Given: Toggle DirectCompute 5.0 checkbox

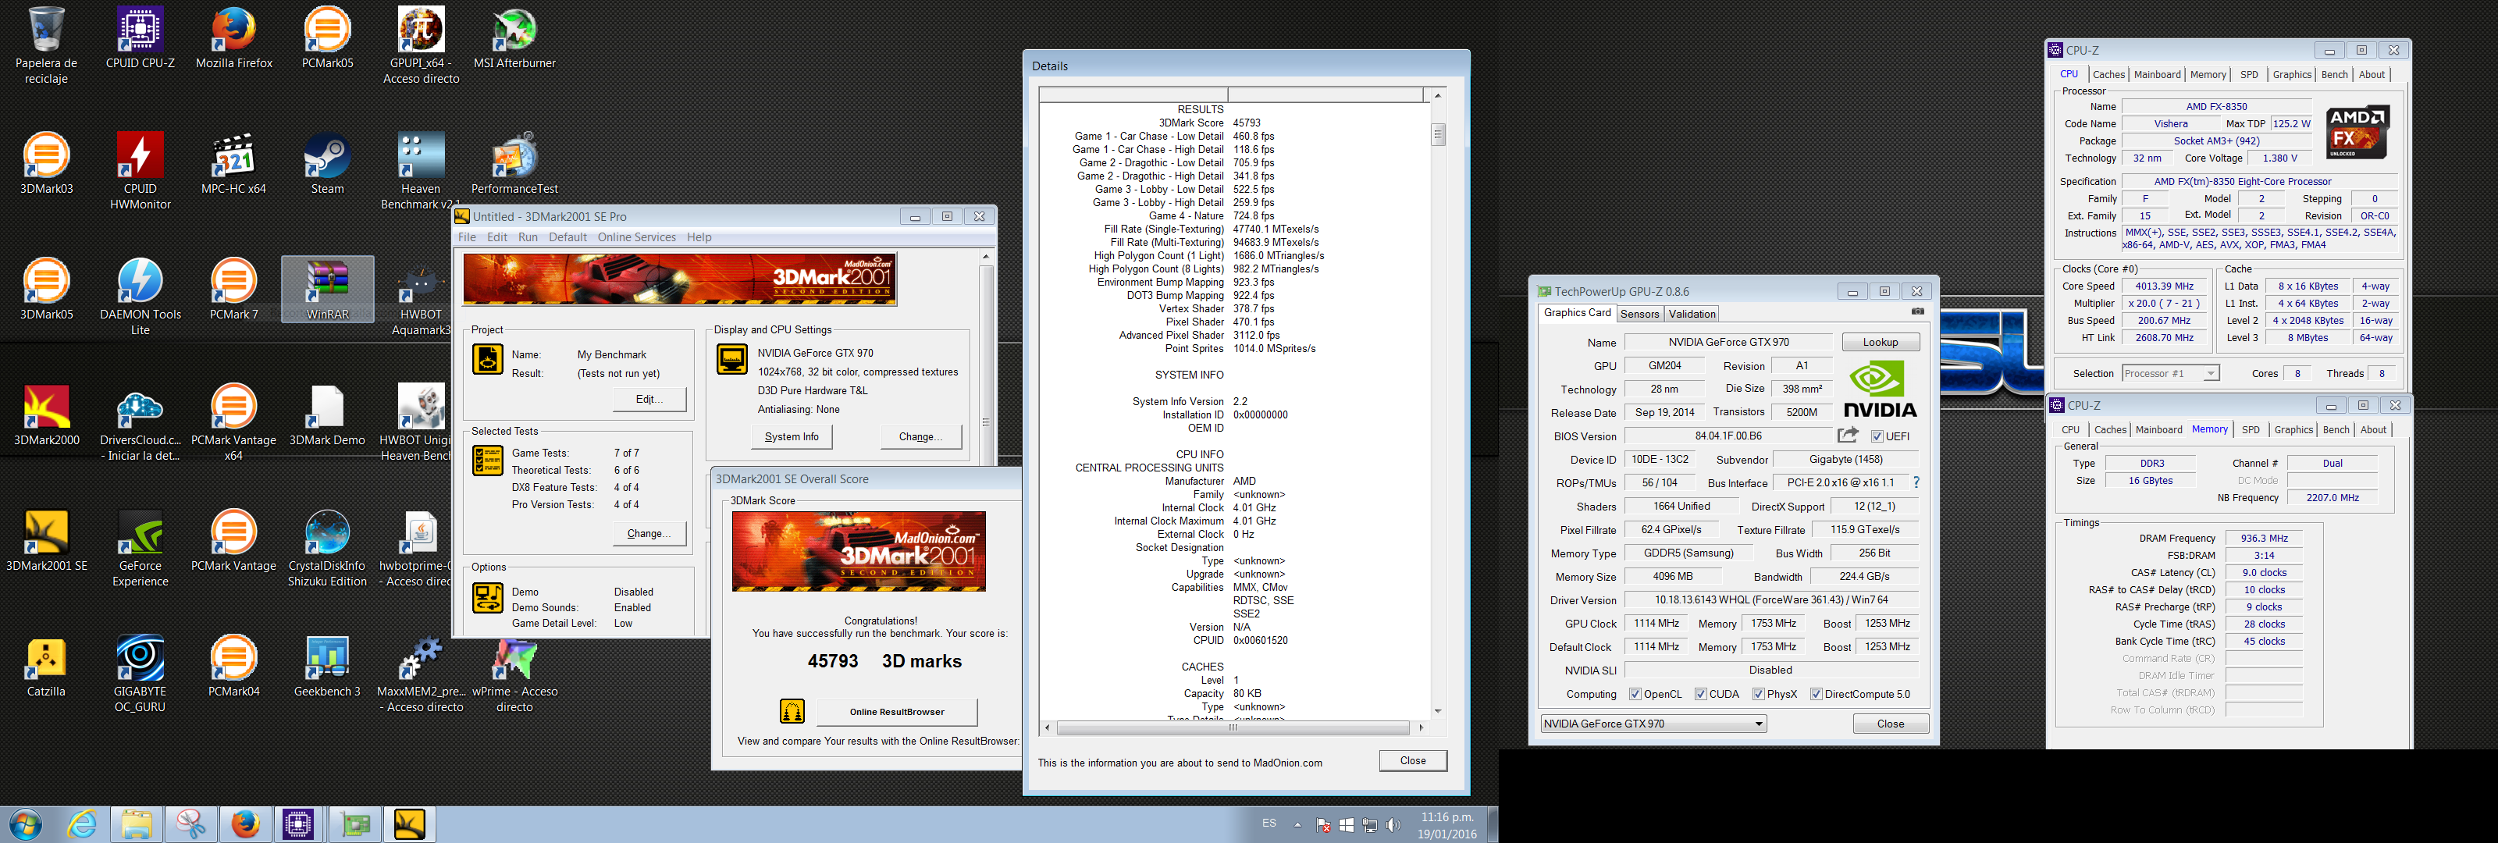Looking at the screenshot, I should pyautogui.click(x=1817, y=694).
